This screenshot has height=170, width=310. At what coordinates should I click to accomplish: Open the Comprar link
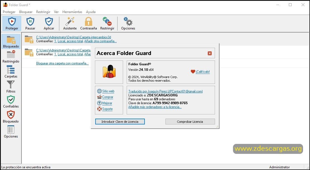108,97
